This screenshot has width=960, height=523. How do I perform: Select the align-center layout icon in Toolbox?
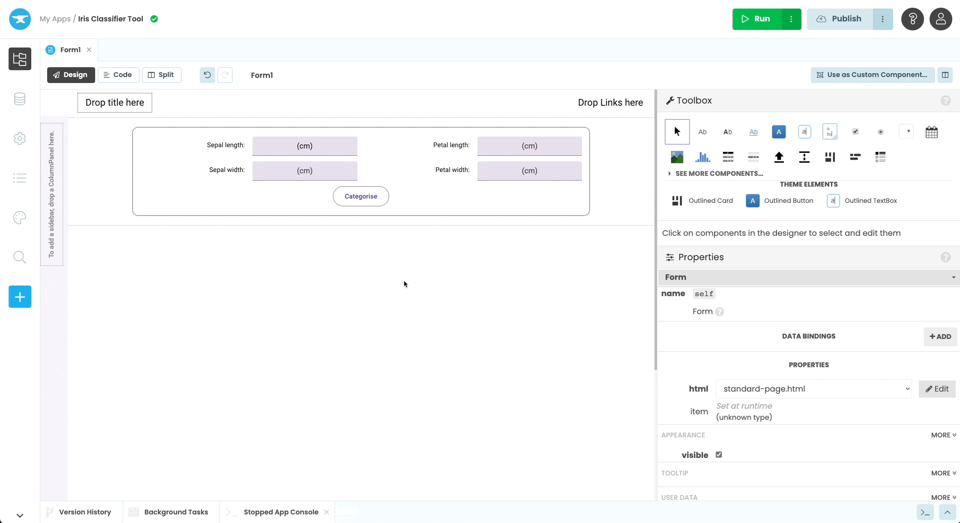804,157
